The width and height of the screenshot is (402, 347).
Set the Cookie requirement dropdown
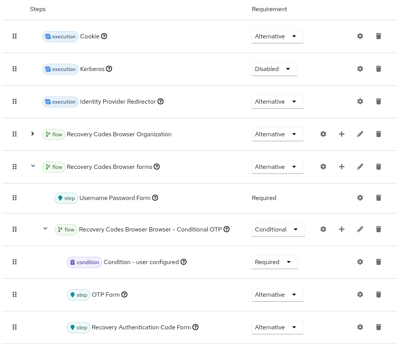pyautogui.click(x=277, y=36)
